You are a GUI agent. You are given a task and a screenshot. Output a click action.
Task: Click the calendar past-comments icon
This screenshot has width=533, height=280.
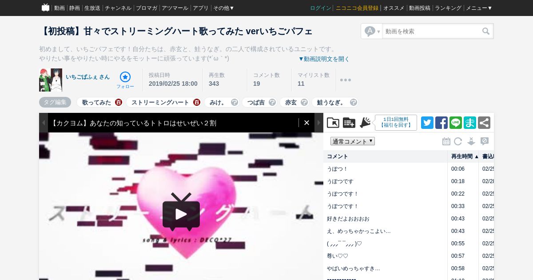click(x=446, y=141)
